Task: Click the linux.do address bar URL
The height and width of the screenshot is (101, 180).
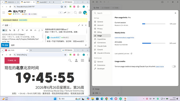Action: click(x=26, y=7)
